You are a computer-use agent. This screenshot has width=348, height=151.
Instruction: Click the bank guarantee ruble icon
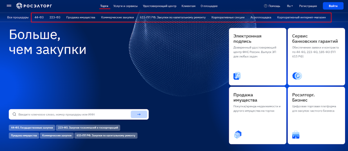click(x=297, y=76)
